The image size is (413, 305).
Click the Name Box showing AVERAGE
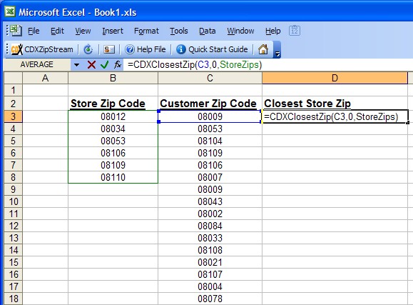tap(37, 64)
